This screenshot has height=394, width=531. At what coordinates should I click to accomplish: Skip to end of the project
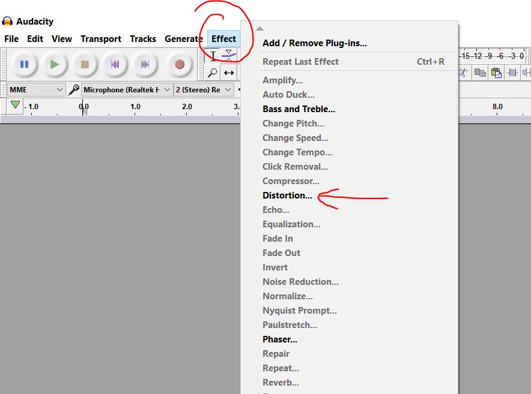tap(145, 64)
